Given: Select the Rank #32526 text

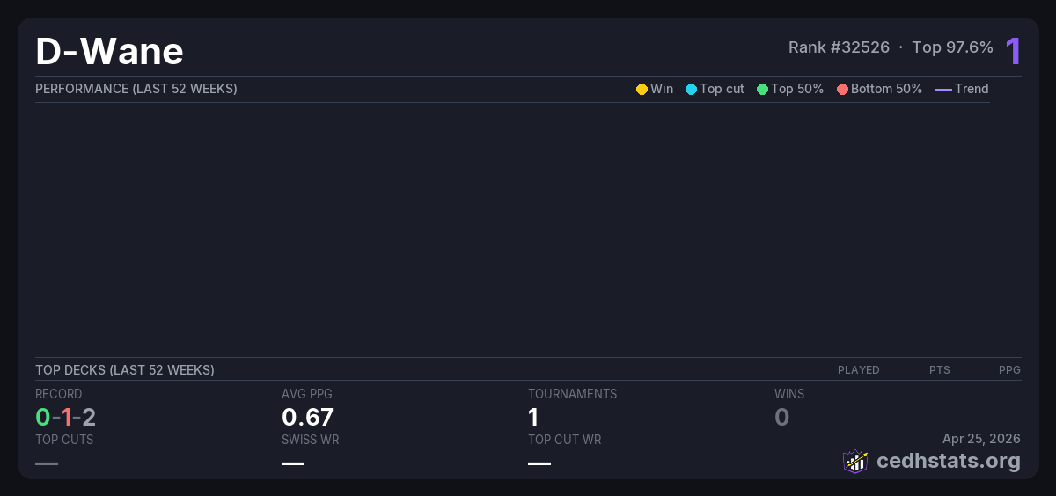Looking at the screenshot, I should point(839,47).
